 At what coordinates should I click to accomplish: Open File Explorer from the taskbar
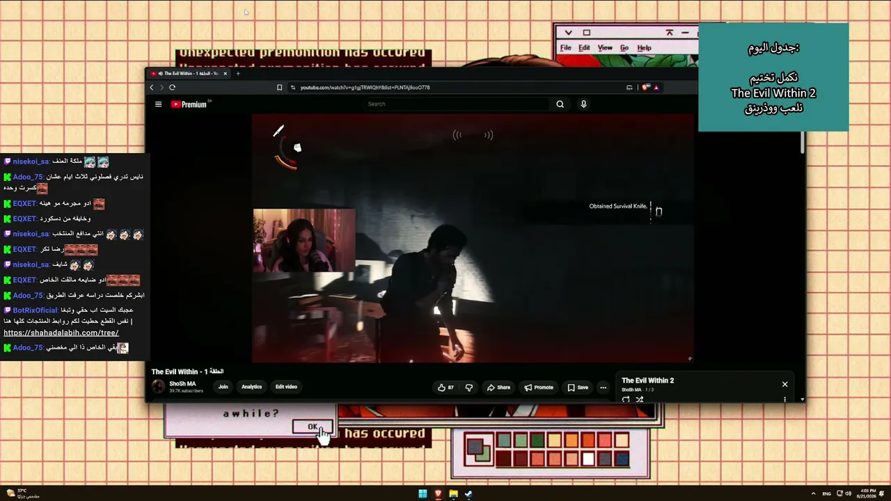pyautogui.click(x=453, y=494)
